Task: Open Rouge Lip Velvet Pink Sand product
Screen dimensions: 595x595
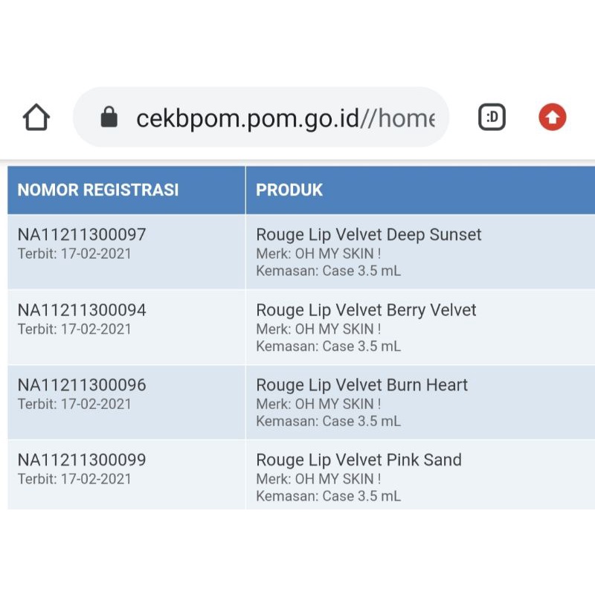Action: point(359,460)
